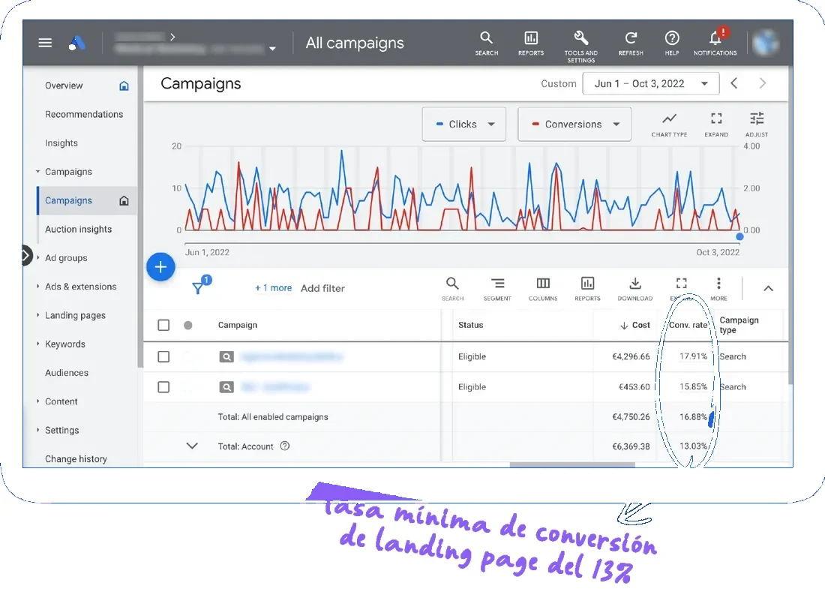
Task: Search the campaigns table
Action: (452, 289)
